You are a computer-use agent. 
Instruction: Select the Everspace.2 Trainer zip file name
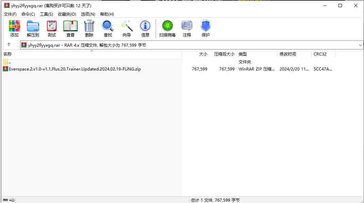(75, 69)
